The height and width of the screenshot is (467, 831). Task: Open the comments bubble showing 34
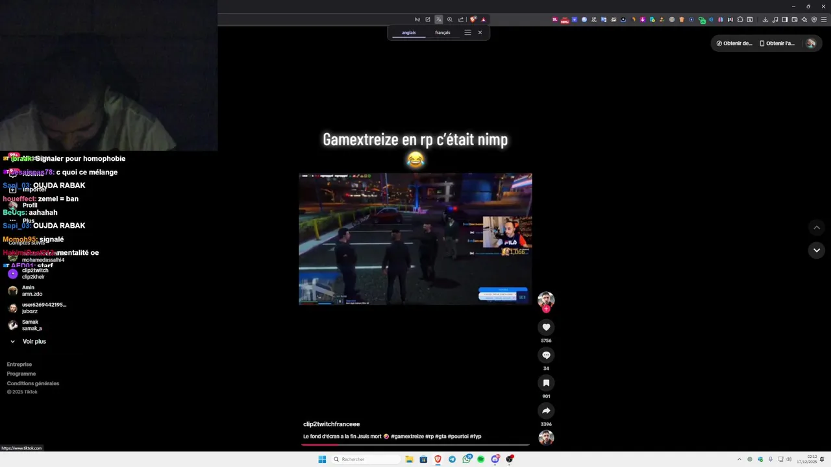[546, 355]
